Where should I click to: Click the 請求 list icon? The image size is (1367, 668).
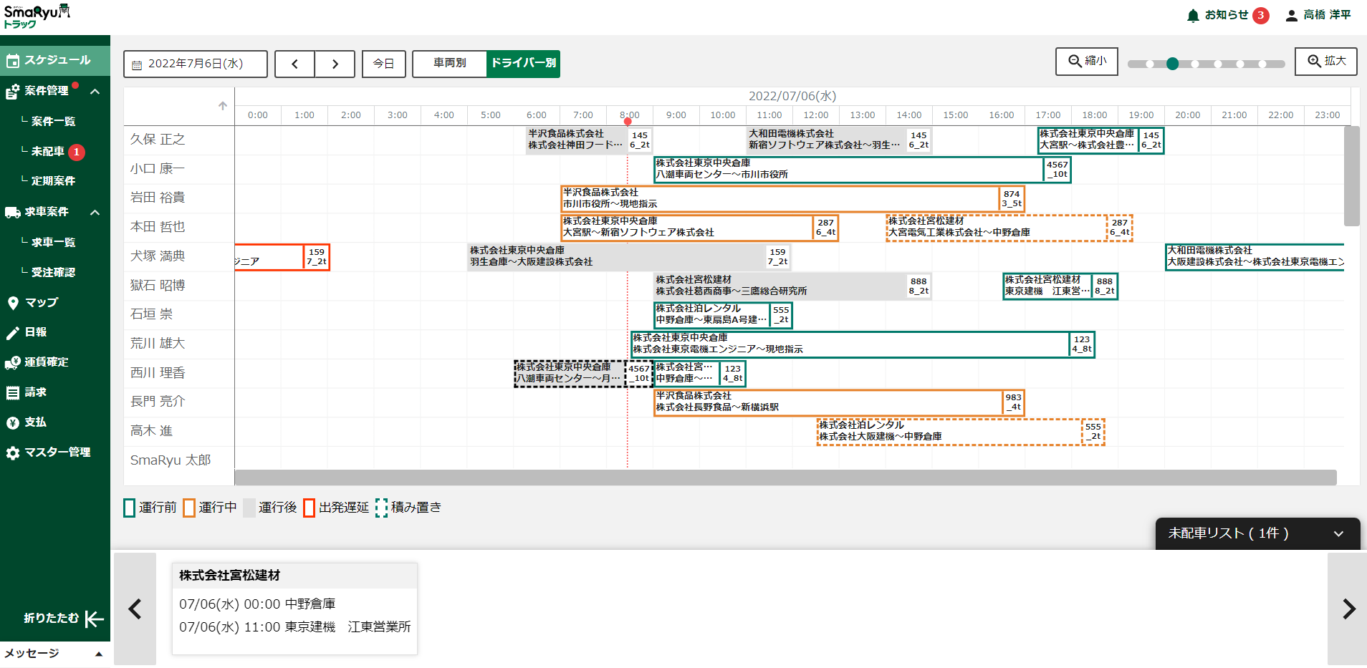pyautogui.click(x=13, y=392)
